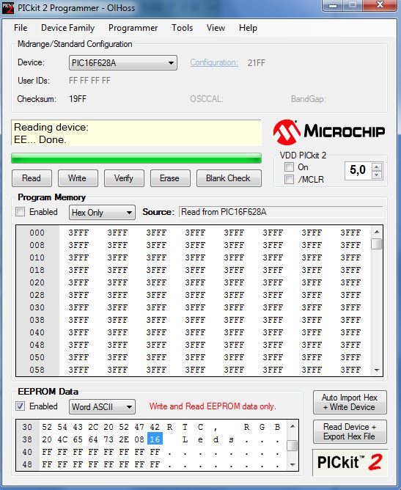The width and height of the screenshot is (401, 490).
Task: Click the EEPROM scrollbar thumb
Action: point(293,446)
